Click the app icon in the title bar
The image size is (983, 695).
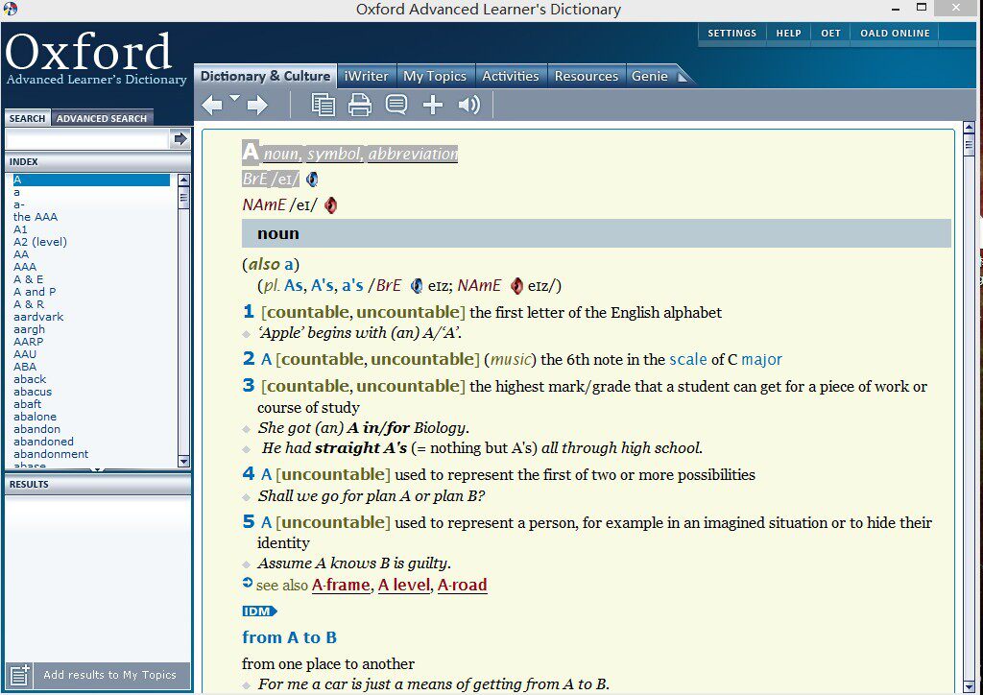tap(10, 9)
